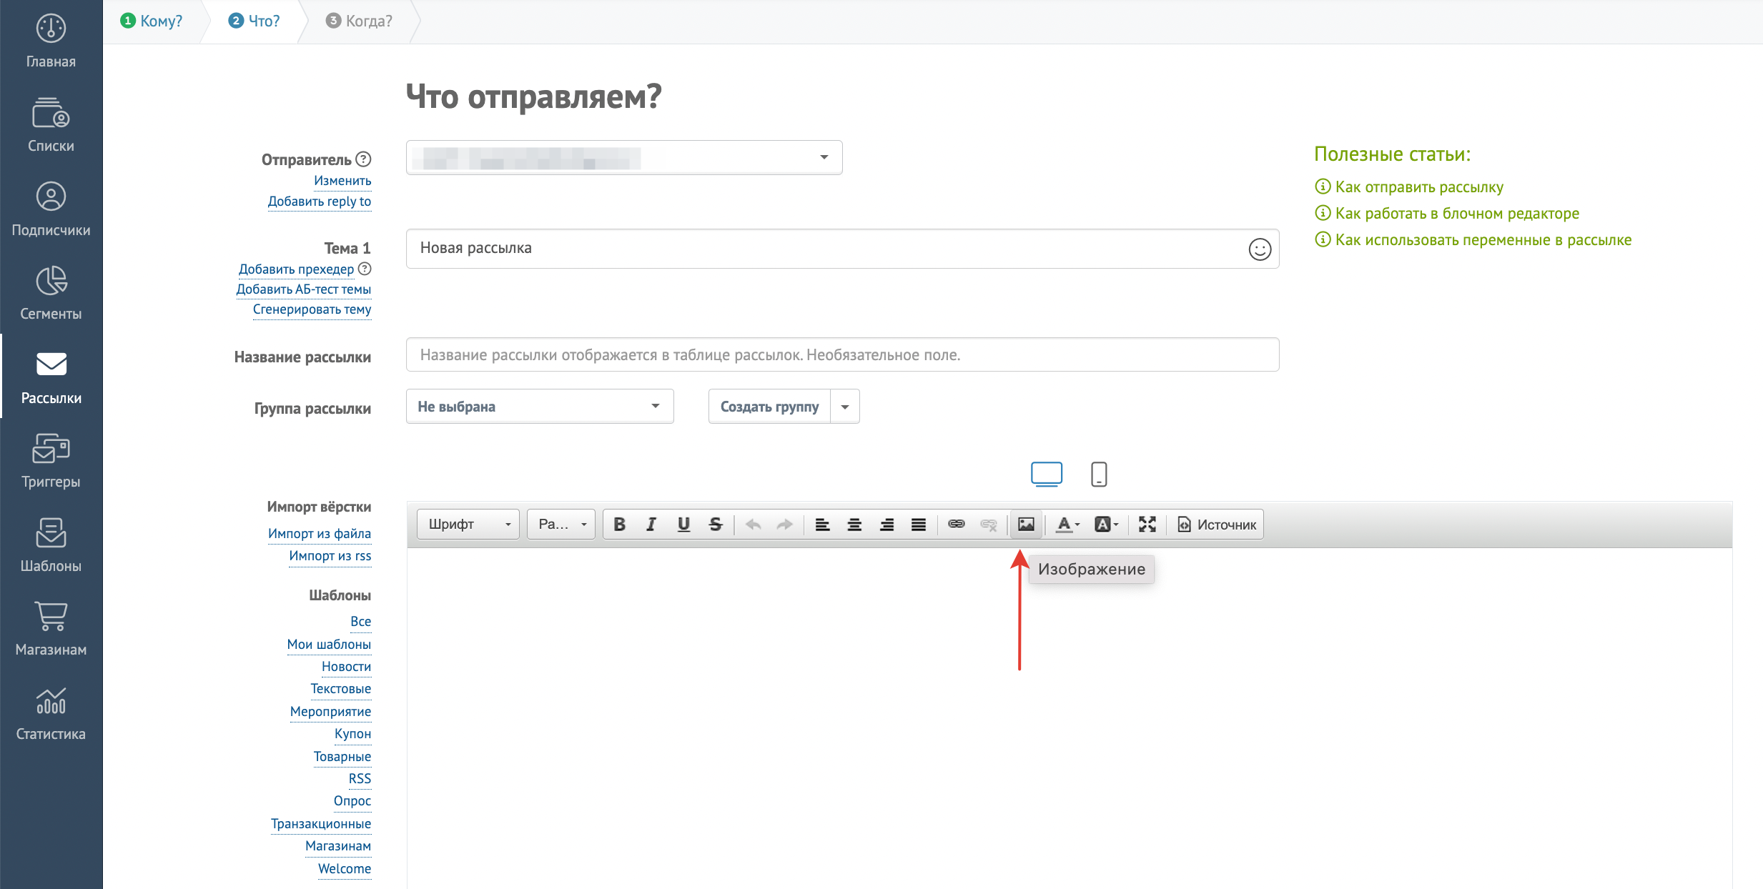Click help icon beside Добавить прехедер
Image resolution: width=1763 pixels, height=889 pixels.
coord(365,269)
